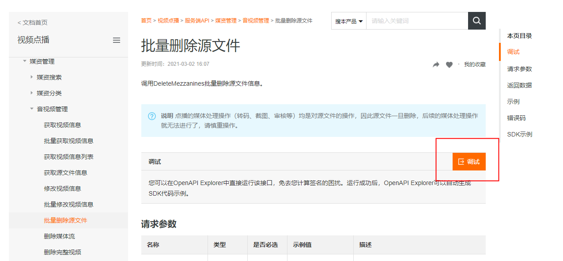
Task: Jump to SDK示例 in page contents
Action: [x=520, y=134]
